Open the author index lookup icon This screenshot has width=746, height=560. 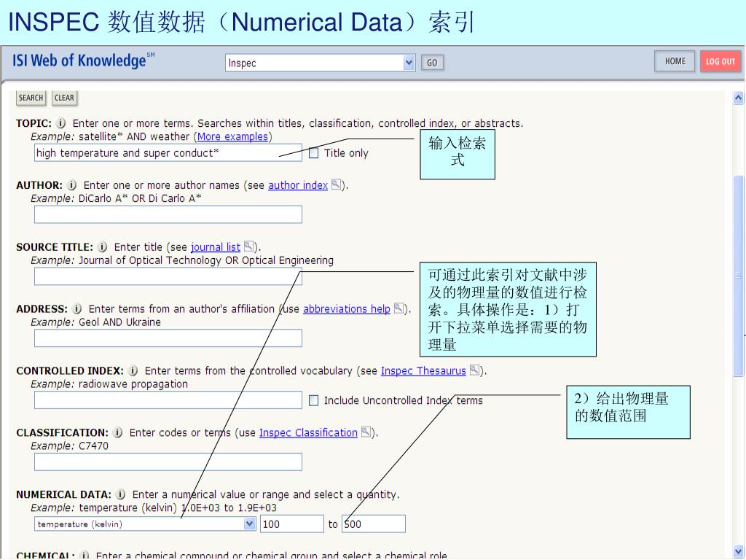(337, 184)
